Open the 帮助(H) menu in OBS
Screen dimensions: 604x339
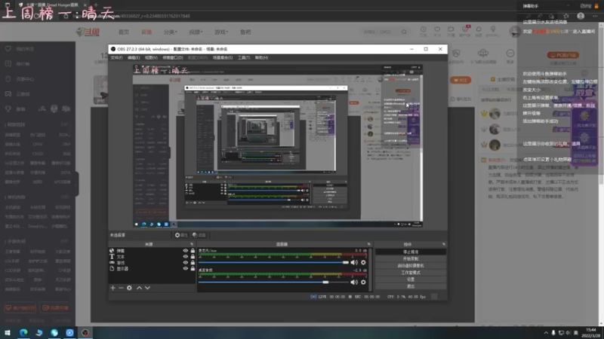(261, 58)
